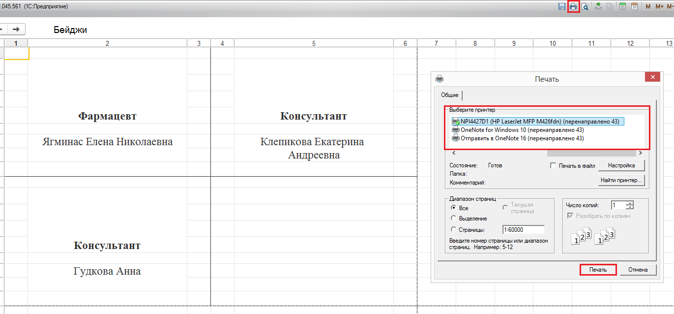Click the pages range field '1-60000'
This screenshot has height=314, width=674.
click(x=523, y=230)
